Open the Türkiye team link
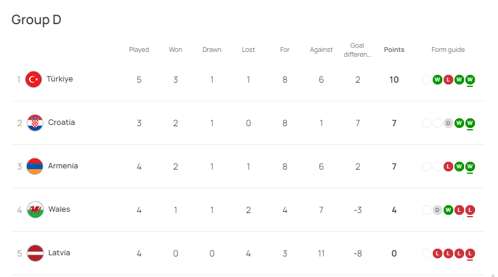Image resolution: width=498 pixels, height=277 pixels. [x=60, y=79]
